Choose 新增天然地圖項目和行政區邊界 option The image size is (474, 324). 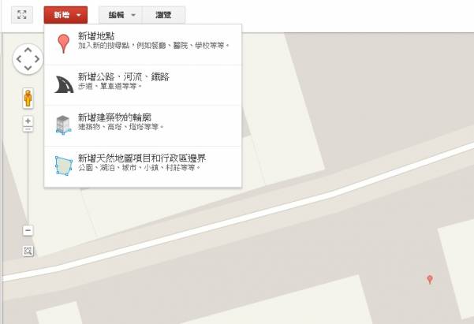(143, 166)
